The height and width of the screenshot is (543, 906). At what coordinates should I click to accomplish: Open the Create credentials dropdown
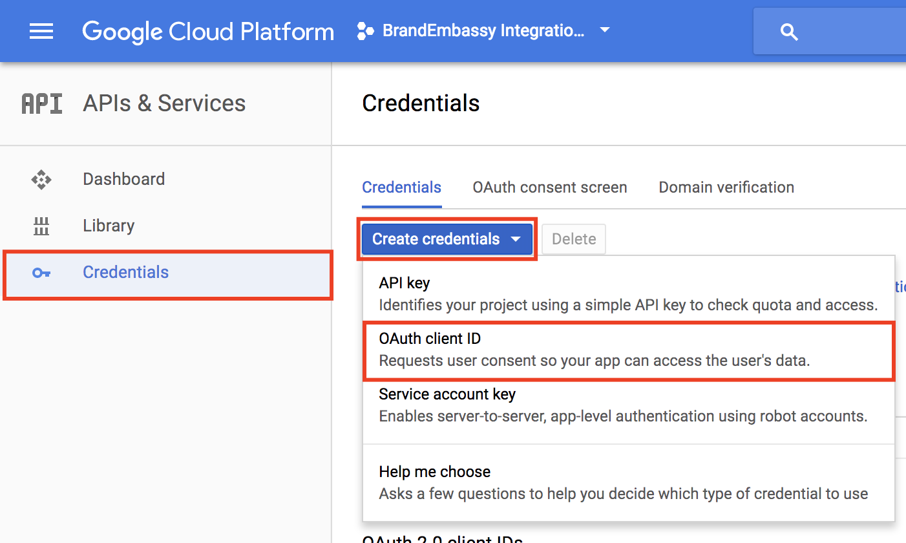447,239
